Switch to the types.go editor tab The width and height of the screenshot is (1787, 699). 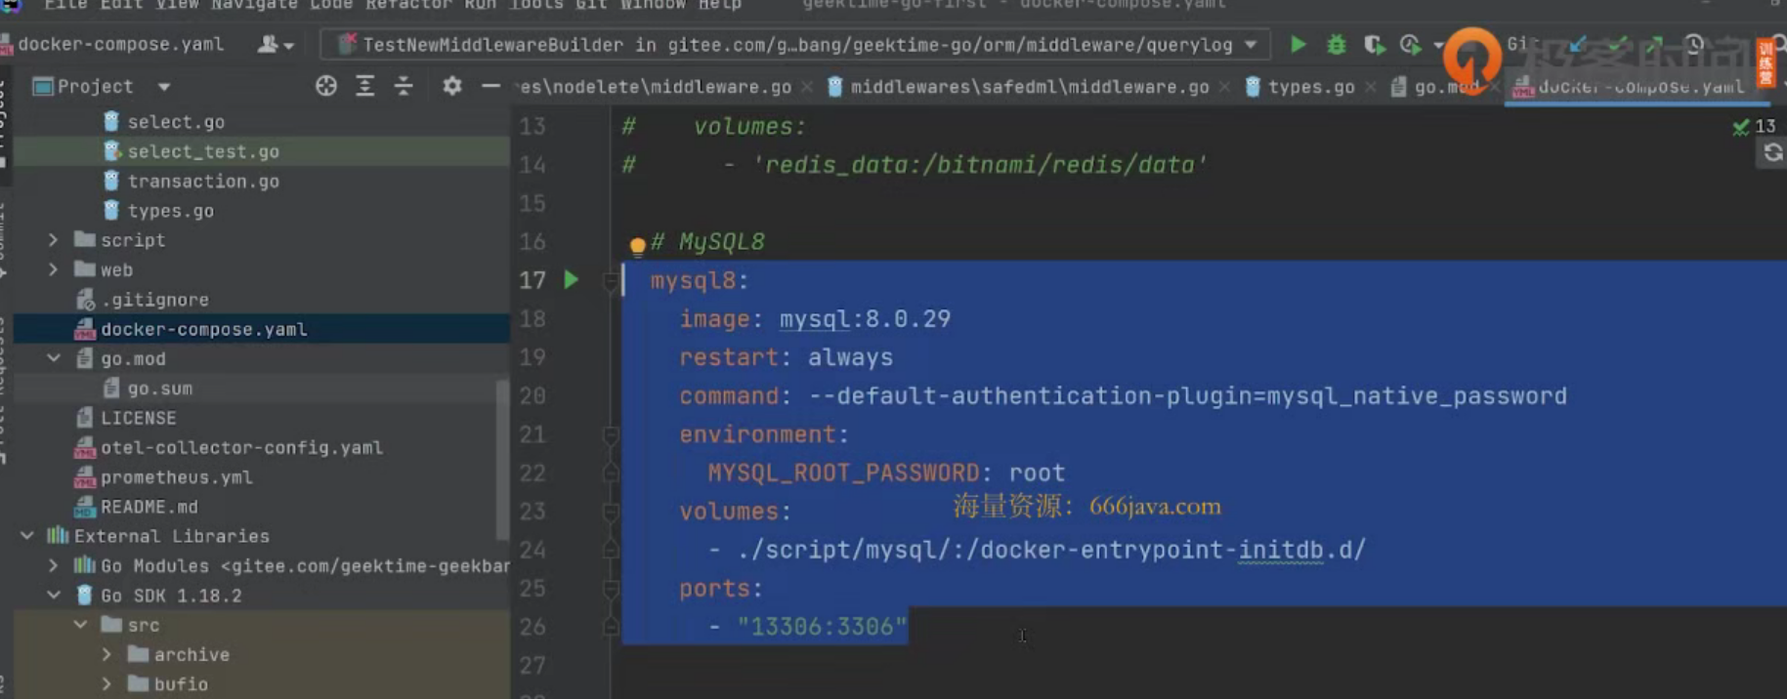(x=1310, y=87)
